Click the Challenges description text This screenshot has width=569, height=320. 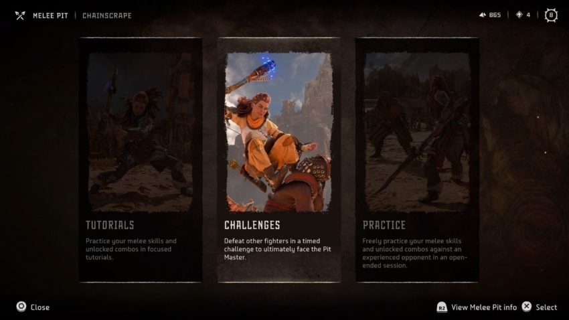click(278, 249)
